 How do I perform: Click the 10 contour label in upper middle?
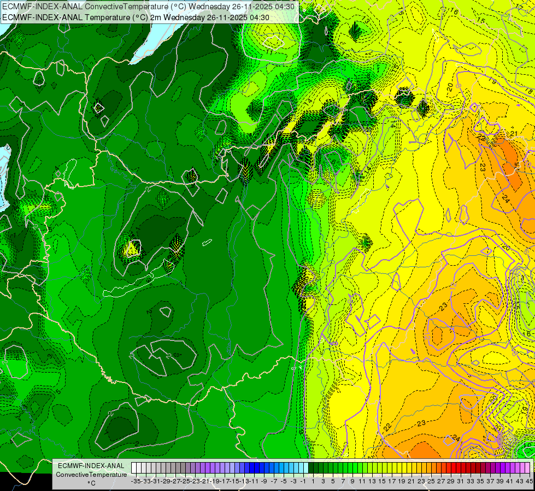280,76
